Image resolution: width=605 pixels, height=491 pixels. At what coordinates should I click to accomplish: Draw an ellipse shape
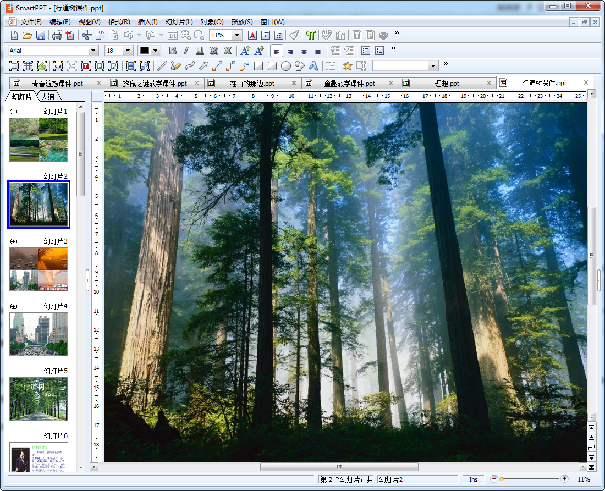pyautogui.click(x=286, y=66)
